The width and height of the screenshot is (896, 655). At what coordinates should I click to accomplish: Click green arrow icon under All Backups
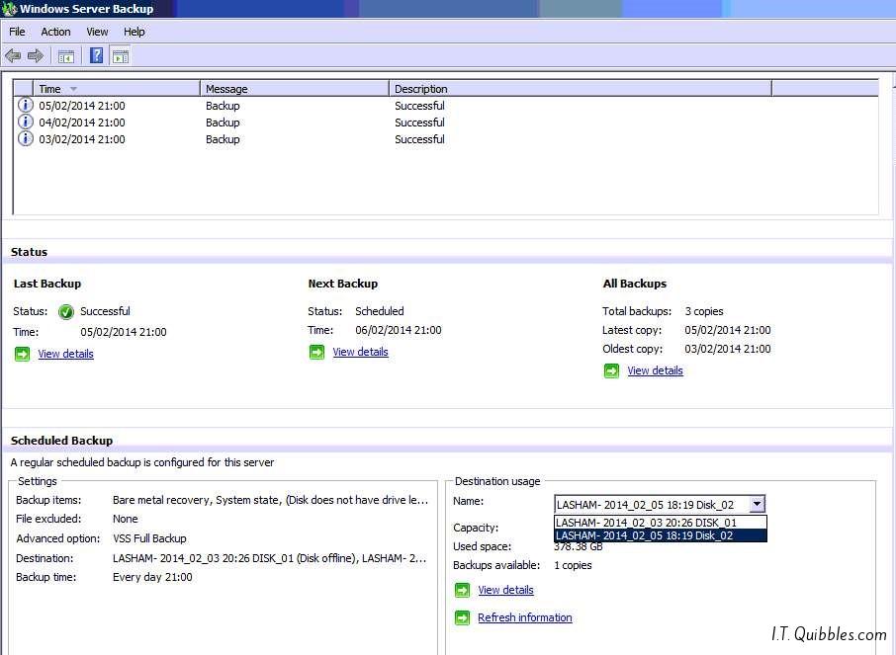pos(611,371)
